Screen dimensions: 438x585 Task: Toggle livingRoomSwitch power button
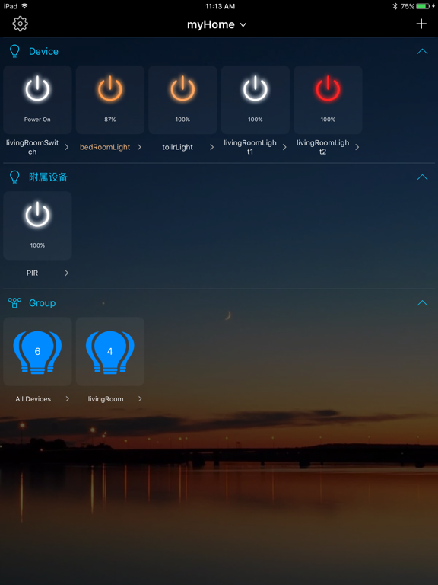pyautogui.click(x=37, y=90)
